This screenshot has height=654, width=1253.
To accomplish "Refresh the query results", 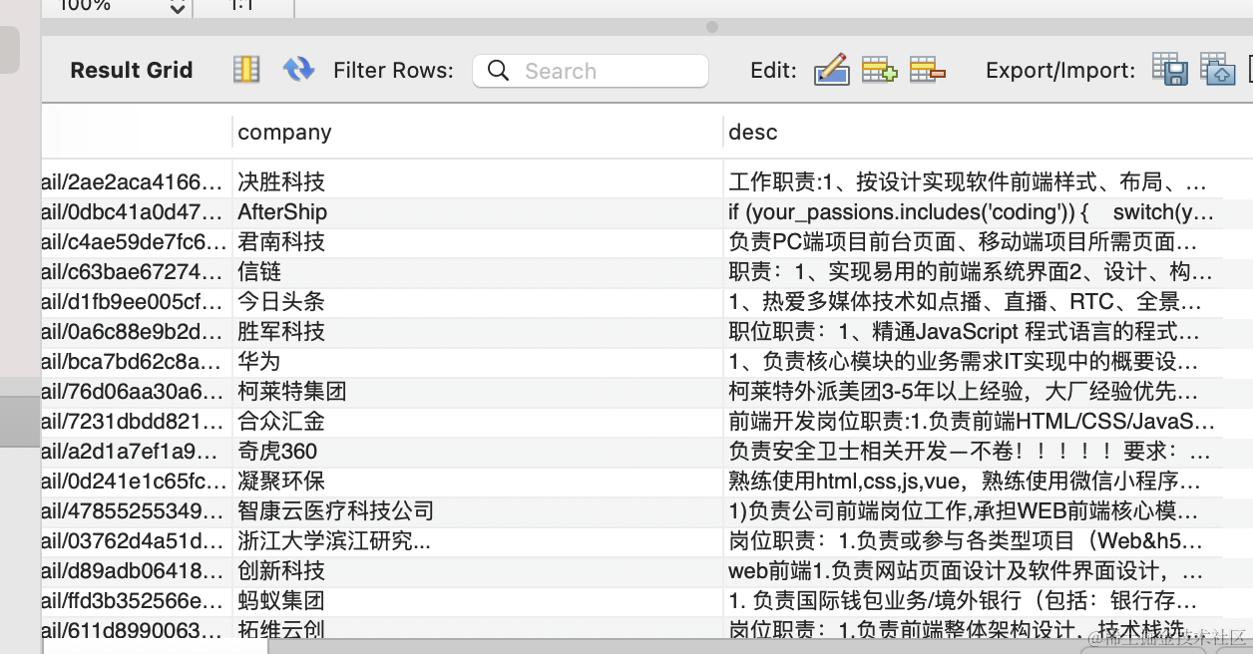I will click(x=298, y=70).
